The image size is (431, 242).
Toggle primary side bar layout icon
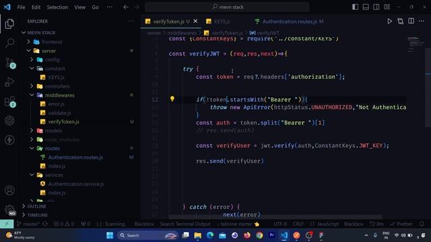[355, 7]
